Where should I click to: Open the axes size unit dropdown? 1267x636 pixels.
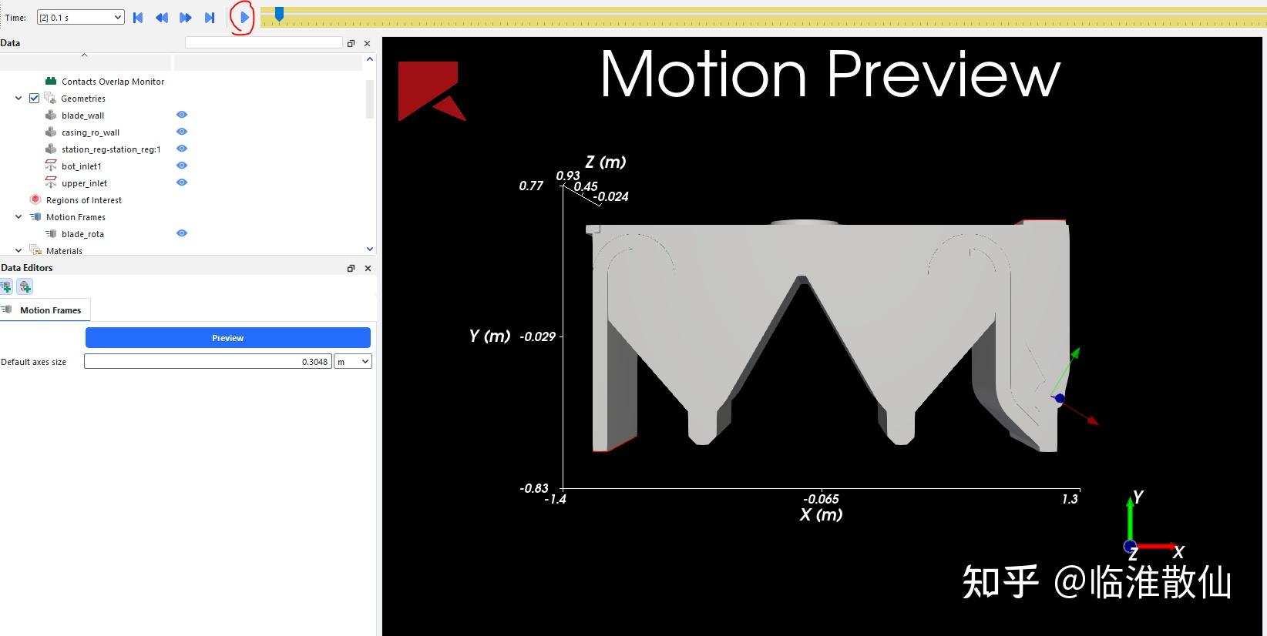(x=353, y=361)
